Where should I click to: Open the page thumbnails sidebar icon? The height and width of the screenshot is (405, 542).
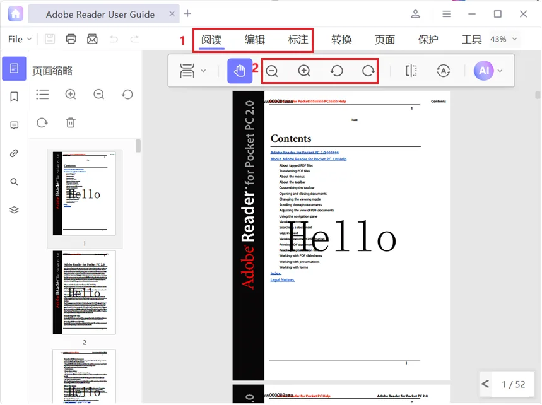tap(14, 68)
